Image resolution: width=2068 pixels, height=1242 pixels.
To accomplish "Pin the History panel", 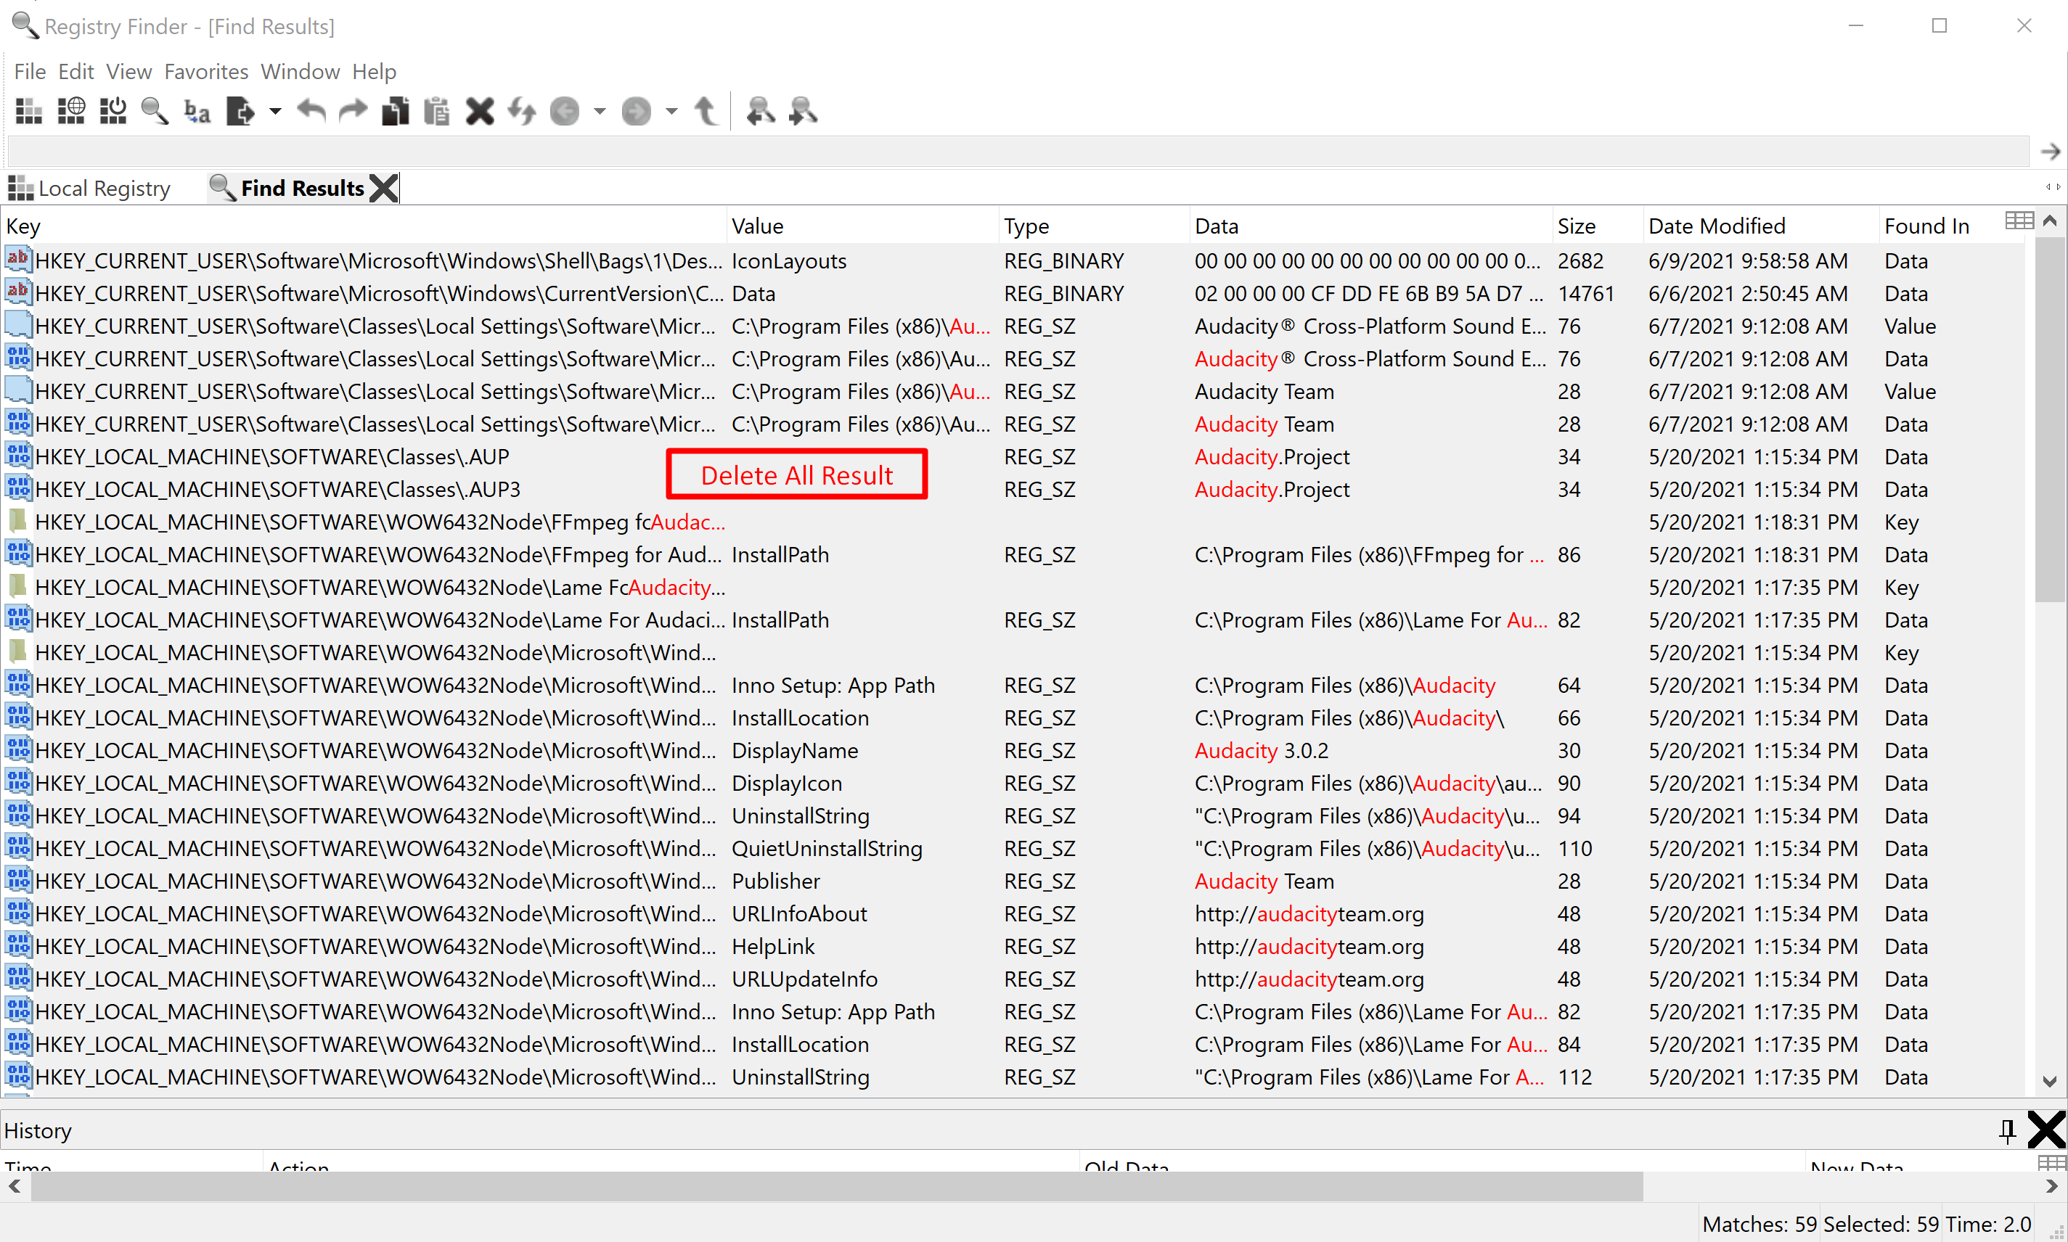I will tap(2007, 1131).
